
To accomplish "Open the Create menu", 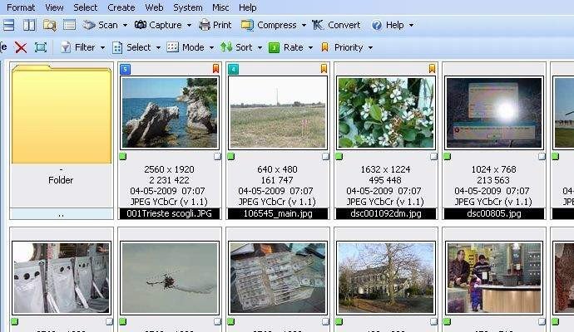I will pyautogui.click(x=121, y=7).
